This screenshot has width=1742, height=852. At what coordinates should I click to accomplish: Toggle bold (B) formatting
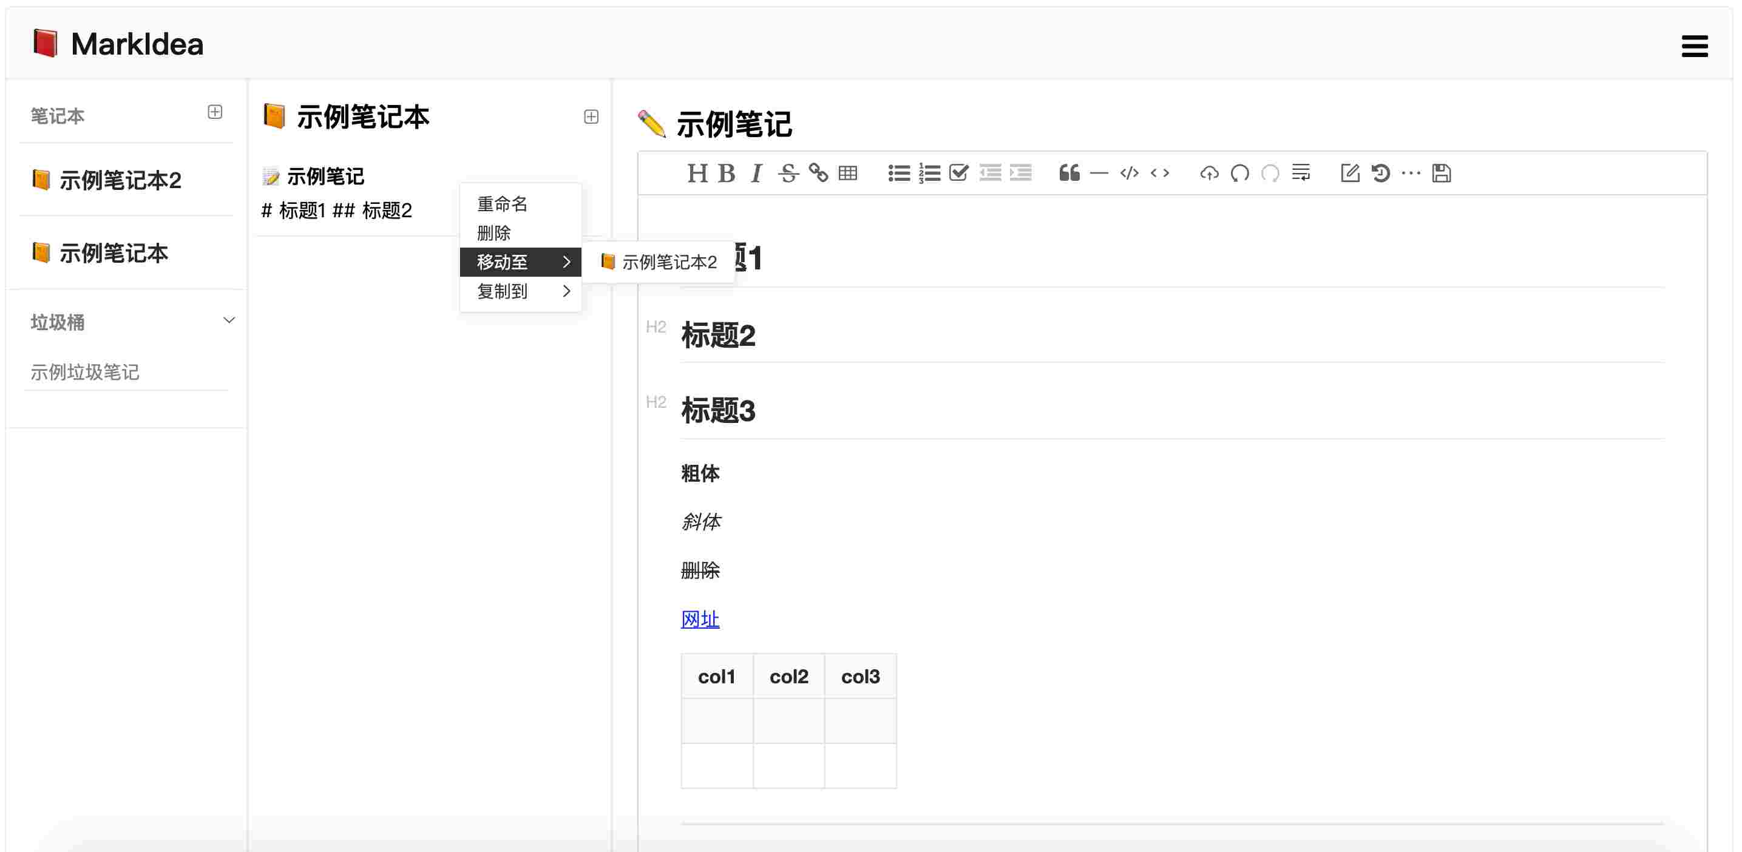click(x=727, y=174)
